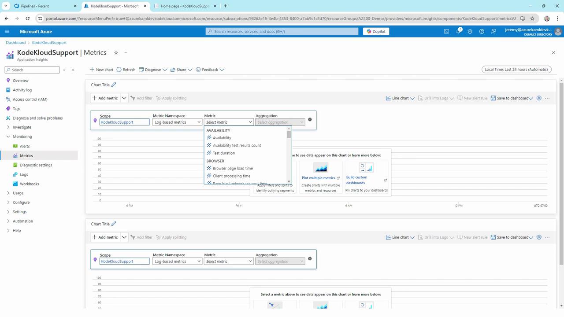The height and width of the screenshot is (317, 564).
Task: Collapse the left sidebar menu
Action: pos(73,70)
